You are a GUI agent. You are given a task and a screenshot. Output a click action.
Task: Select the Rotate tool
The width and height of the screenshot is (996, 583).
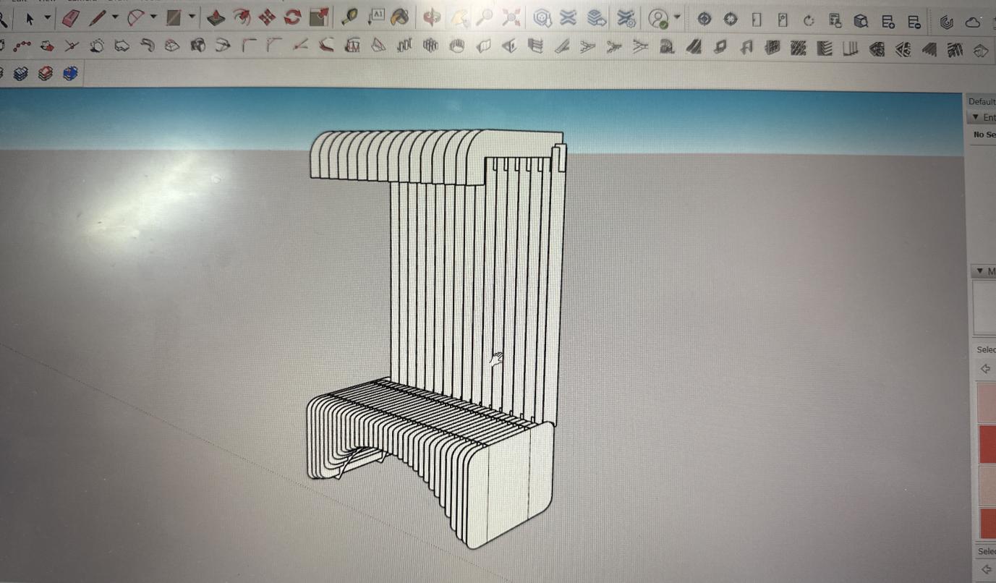(x=292, y=17)
